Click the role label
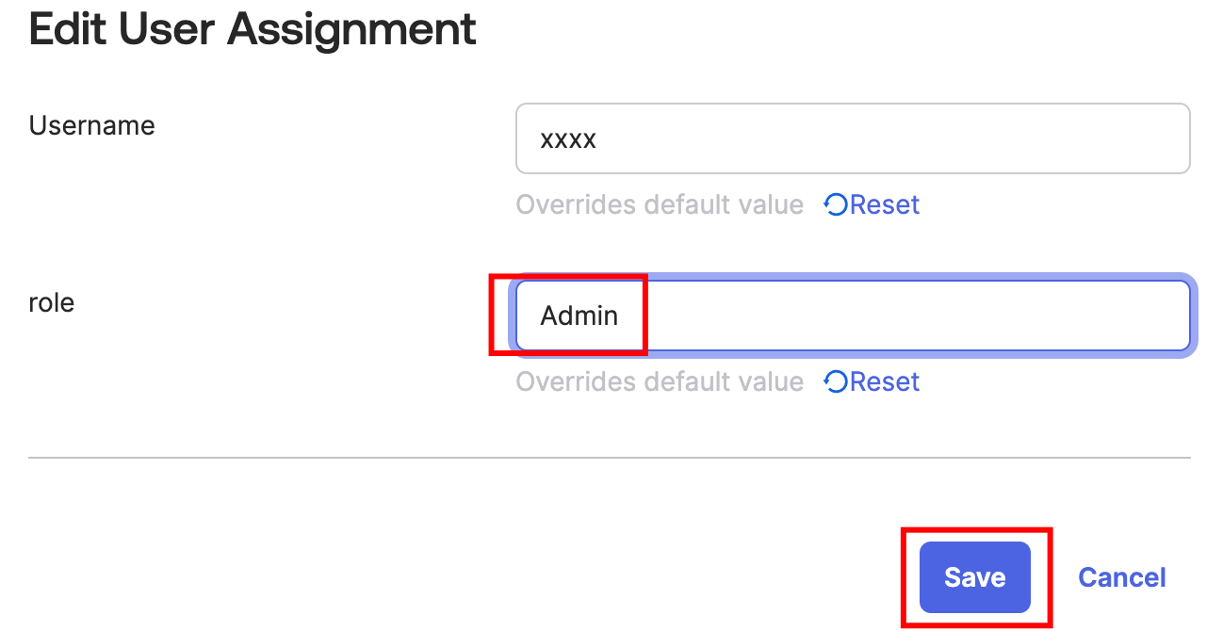 52,302
